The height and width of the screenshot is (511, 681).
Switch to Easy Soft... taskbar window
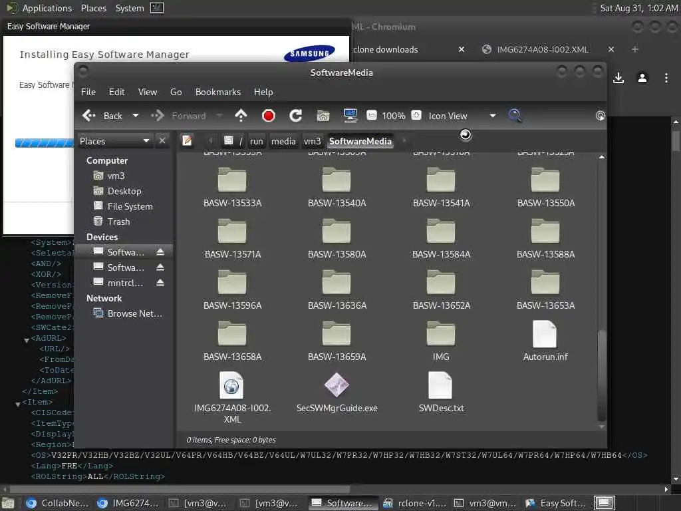click(556, 503)
